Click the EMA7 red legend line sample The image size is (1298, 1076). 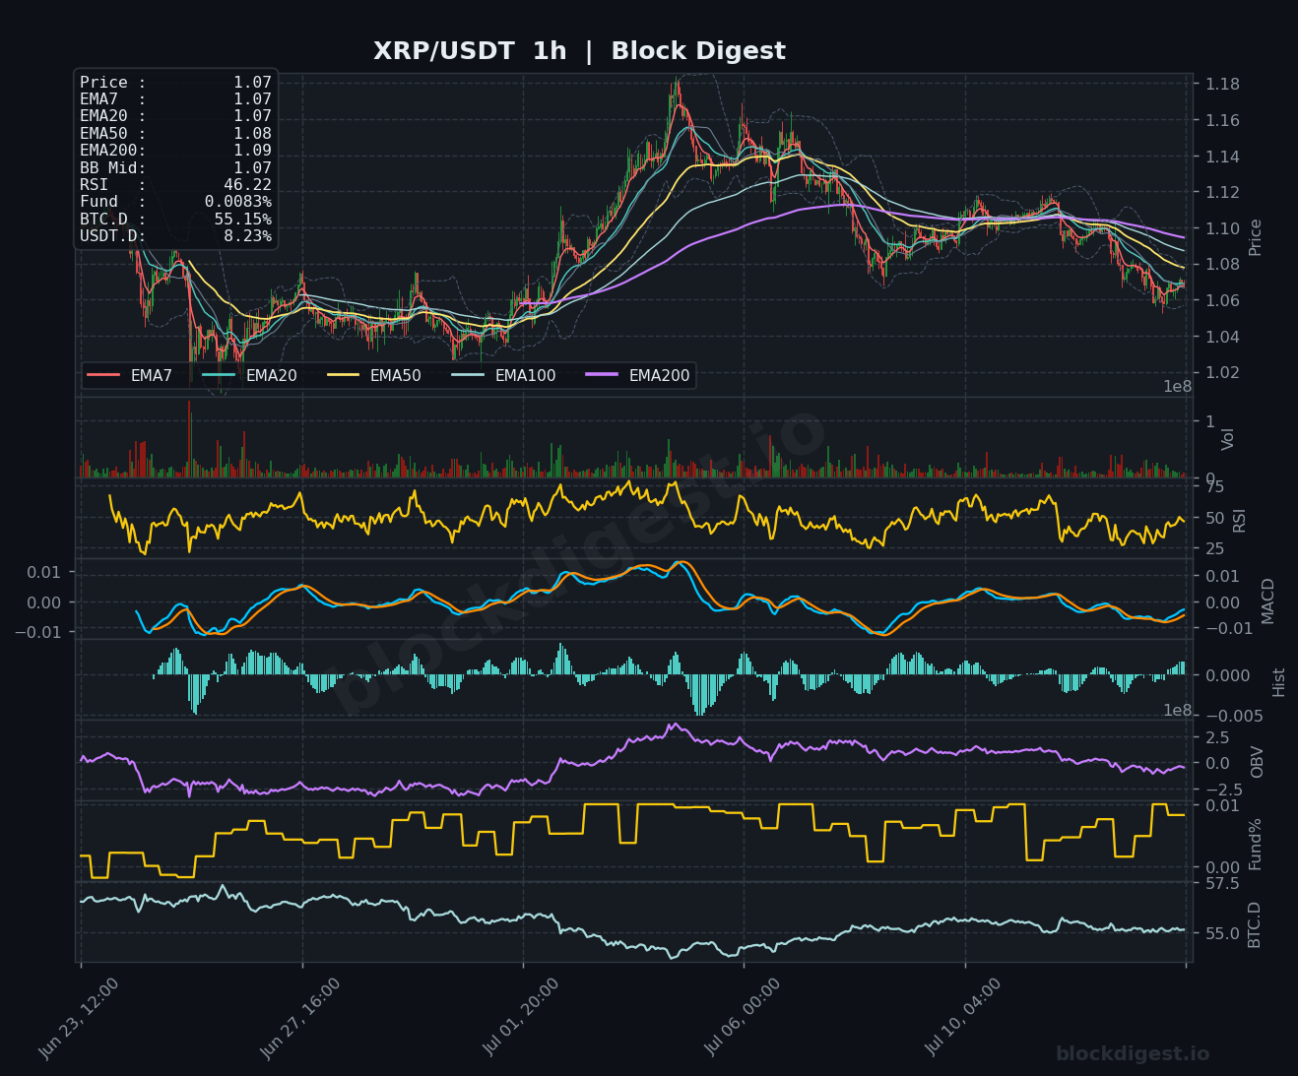(x=103, y=375)
